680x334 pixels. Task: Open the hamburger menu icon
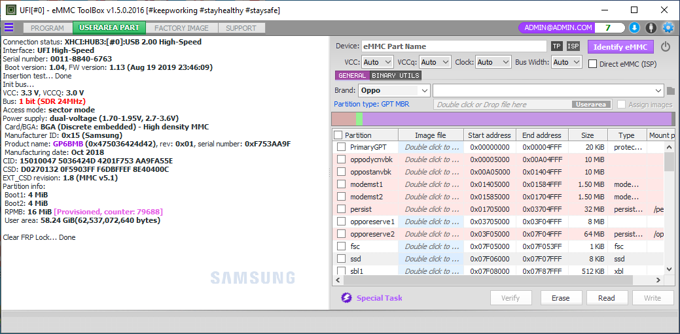tap(9, 27)
